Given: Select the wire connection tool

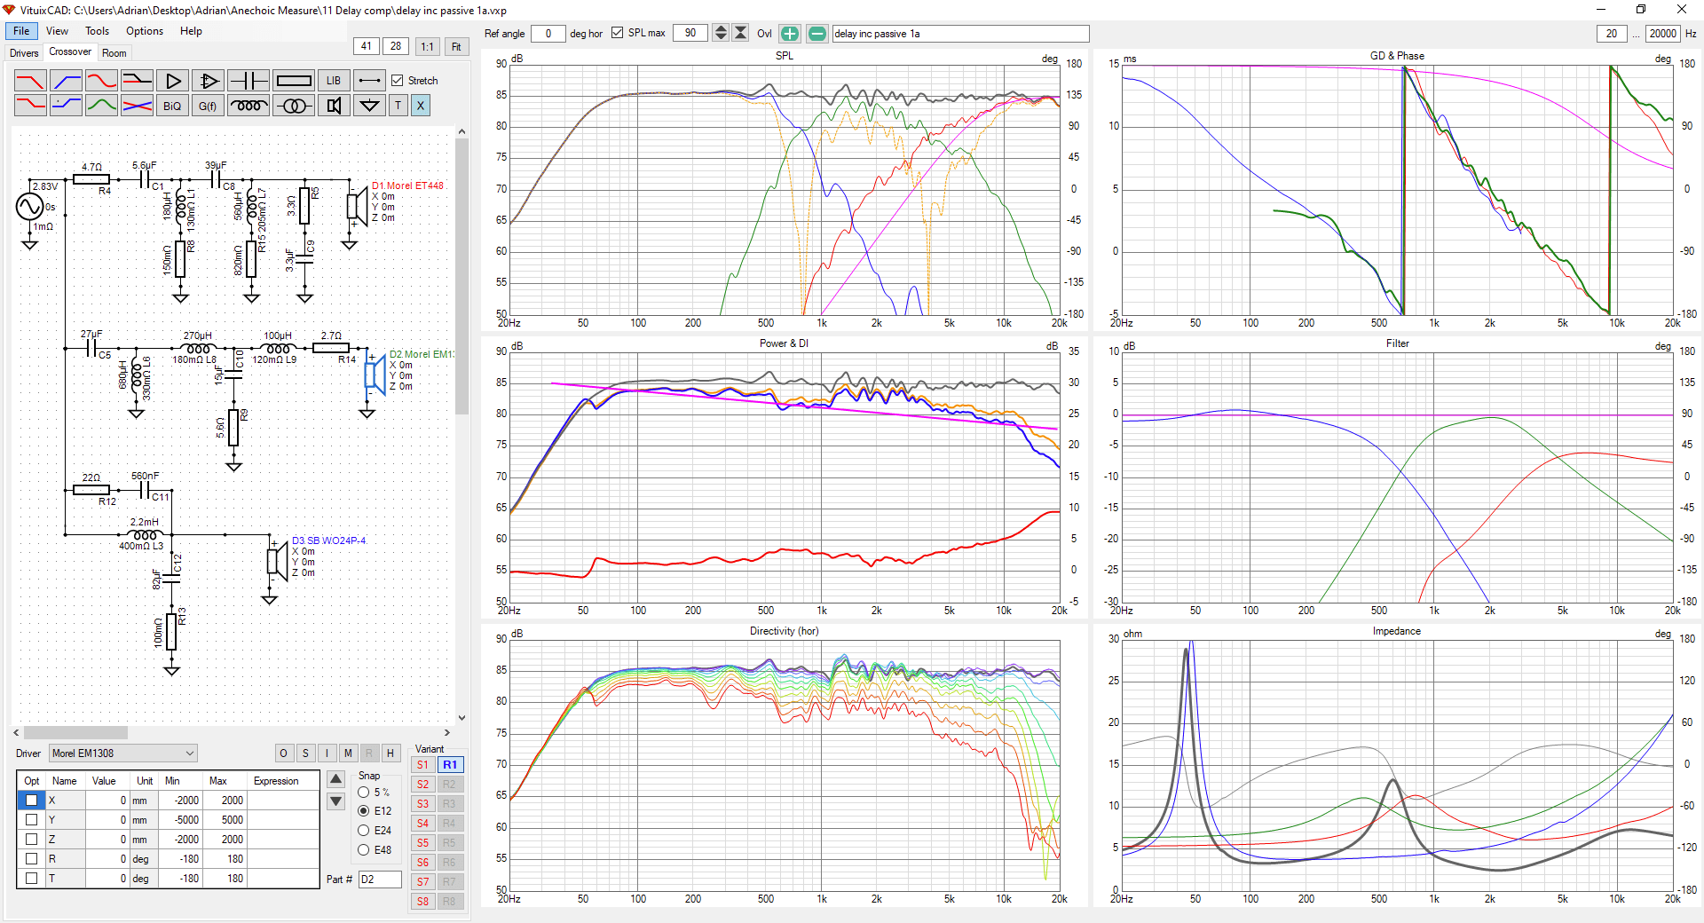Looking at the screenshot, I should (369, 81).
